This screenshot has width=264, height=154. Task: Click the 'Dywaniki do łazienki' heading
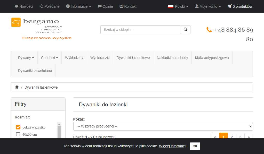(x=103, y=105)
